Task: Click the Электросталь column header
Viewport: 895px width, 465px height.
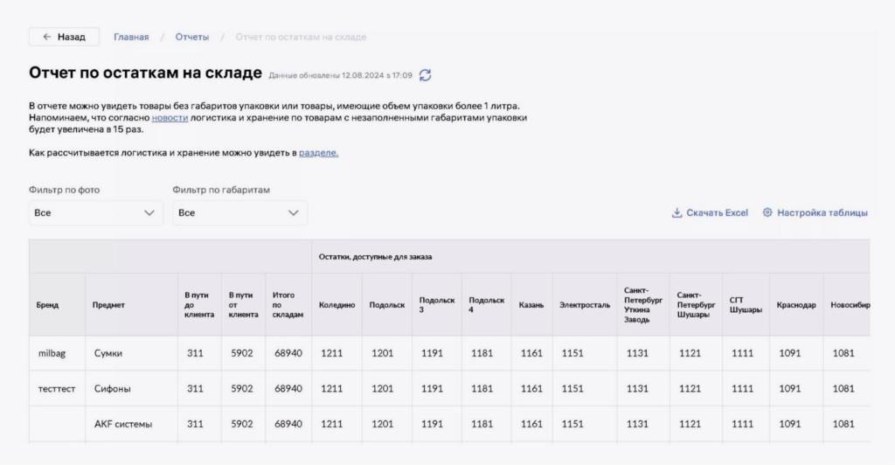Action: [585, 305]
